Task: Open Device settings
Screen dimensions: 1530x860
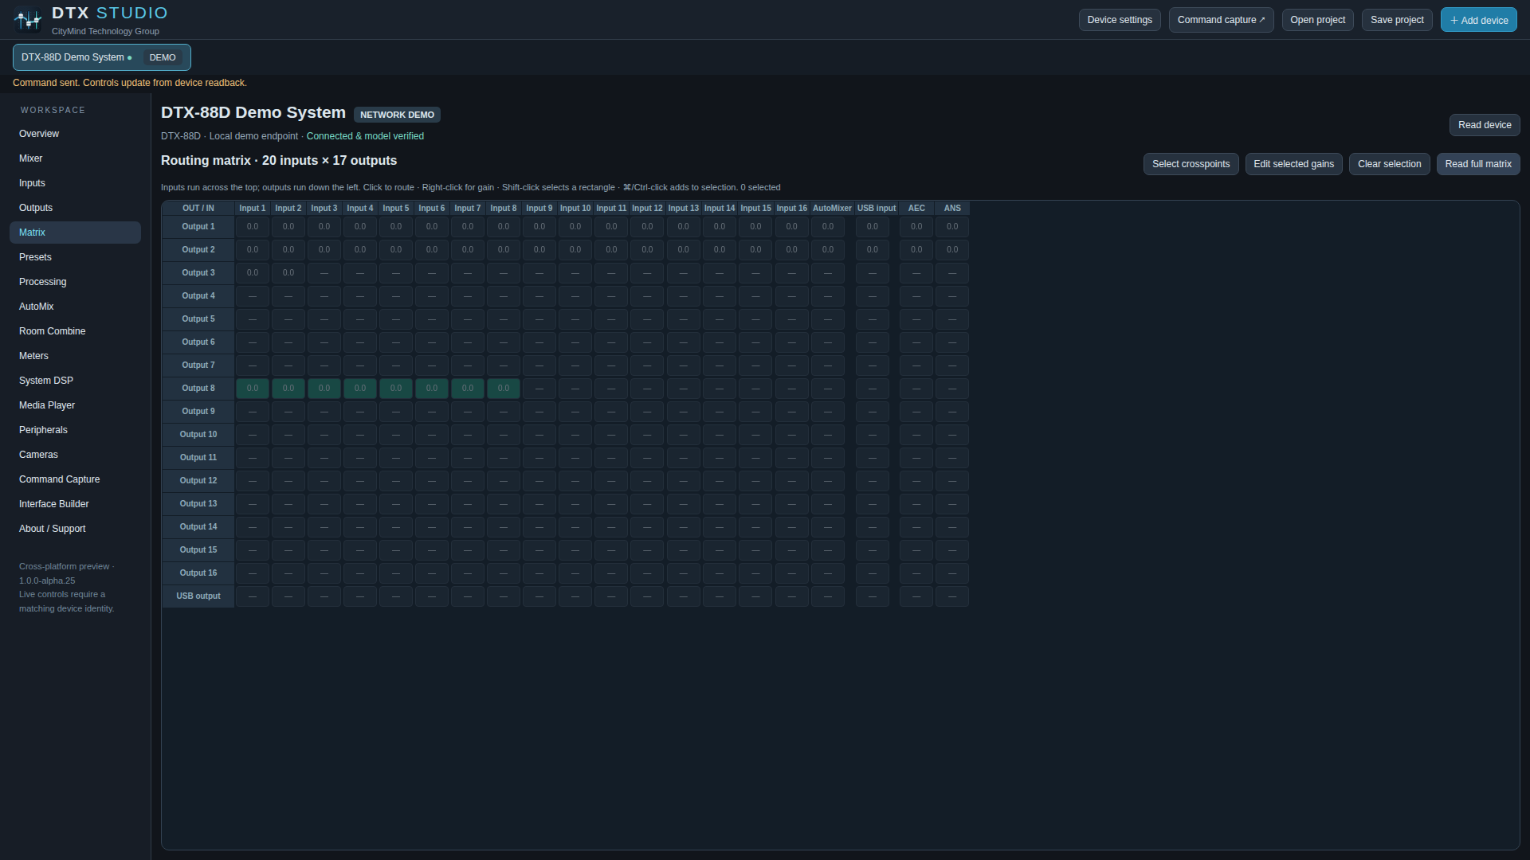Action: pos(1120,20)
